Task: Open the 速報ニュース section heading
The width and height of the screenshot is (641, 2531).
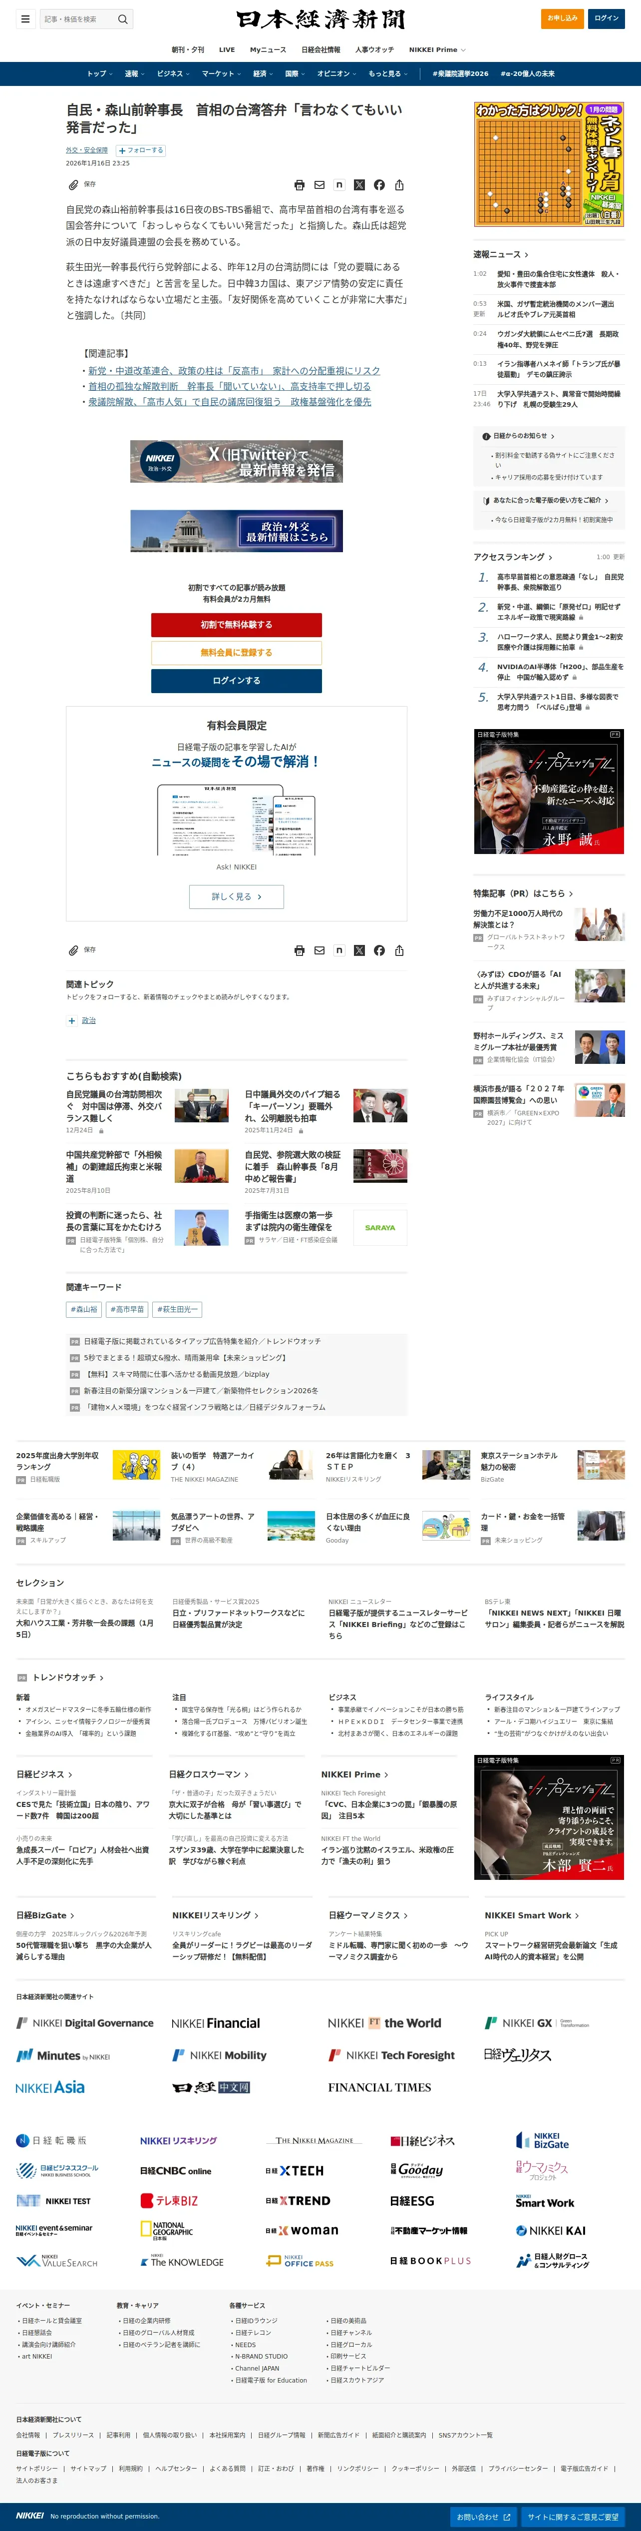Action: tap(501, 254)
